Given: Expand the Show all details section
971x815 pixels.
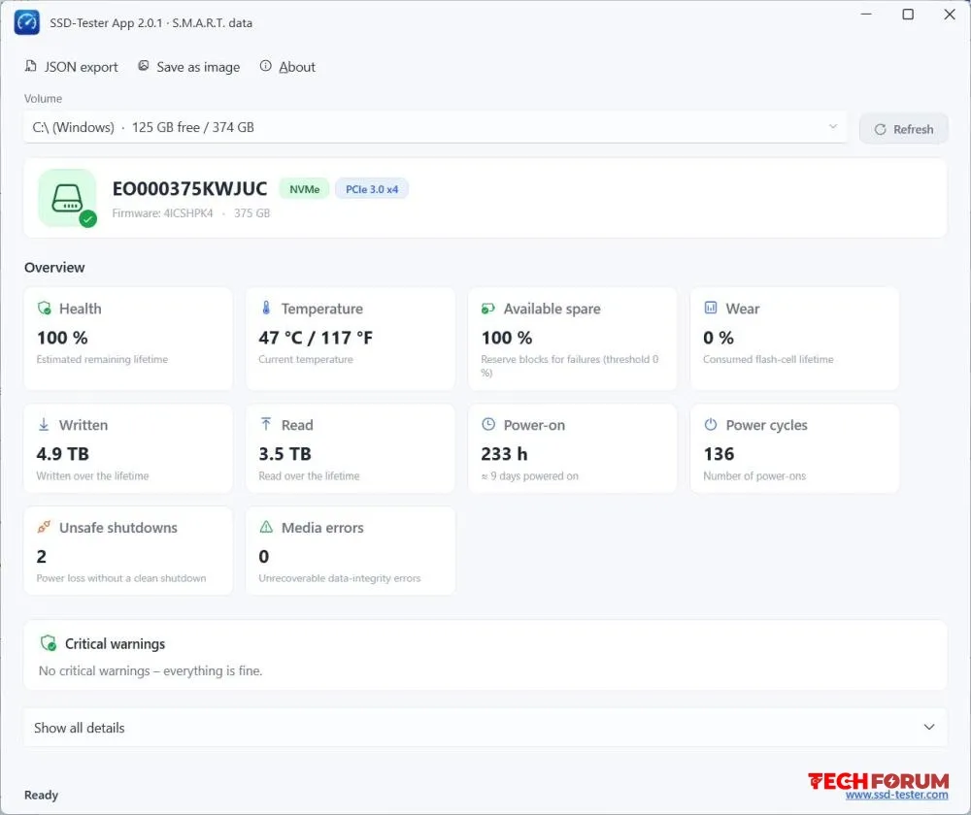Looking at the screenshot, I should pos(485,728).
